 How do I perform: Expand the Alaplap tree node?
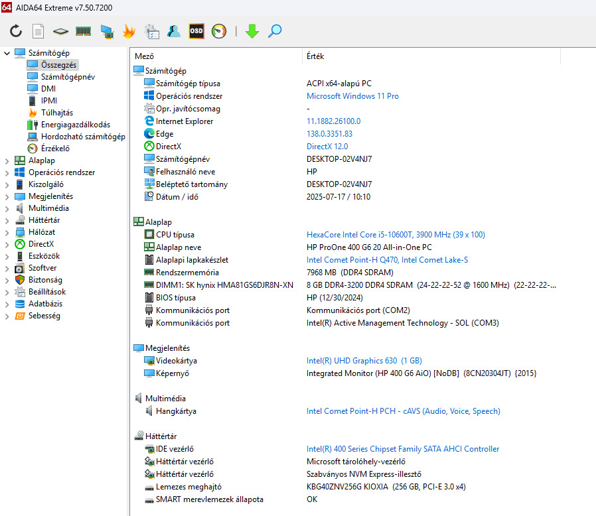(7, 161)
